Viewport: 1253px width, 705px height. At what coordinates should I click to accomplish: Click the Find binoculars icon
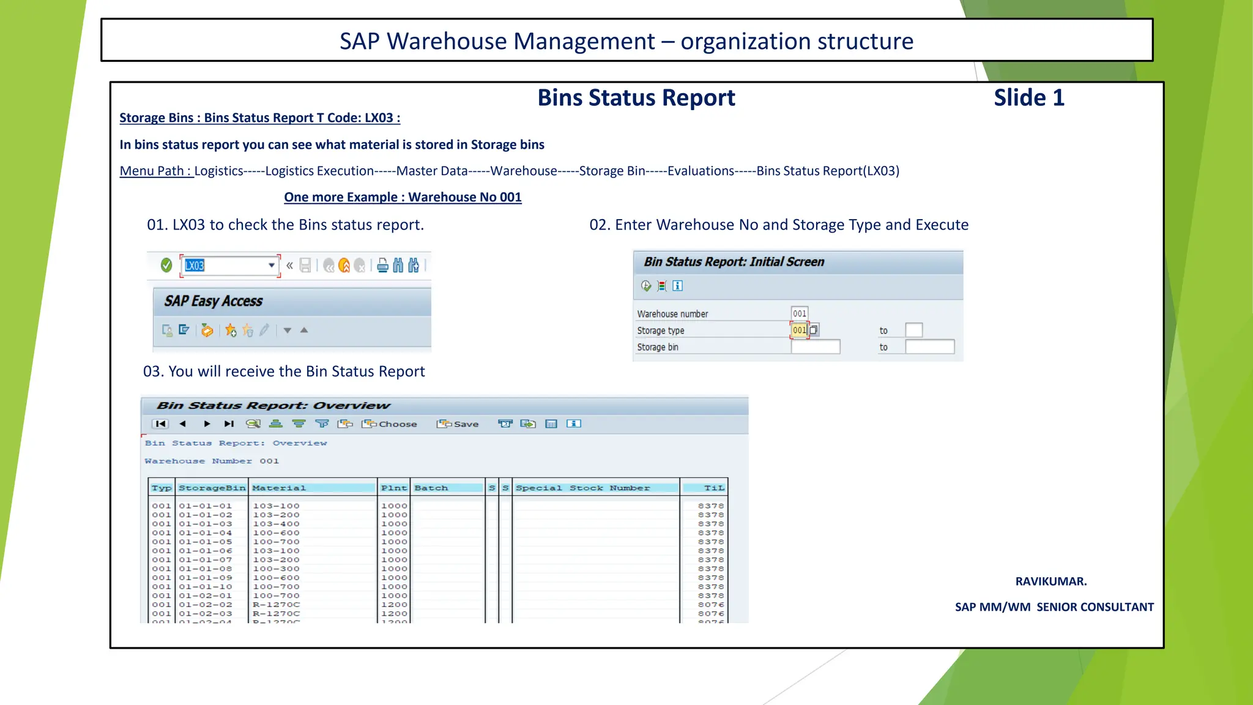398,265
